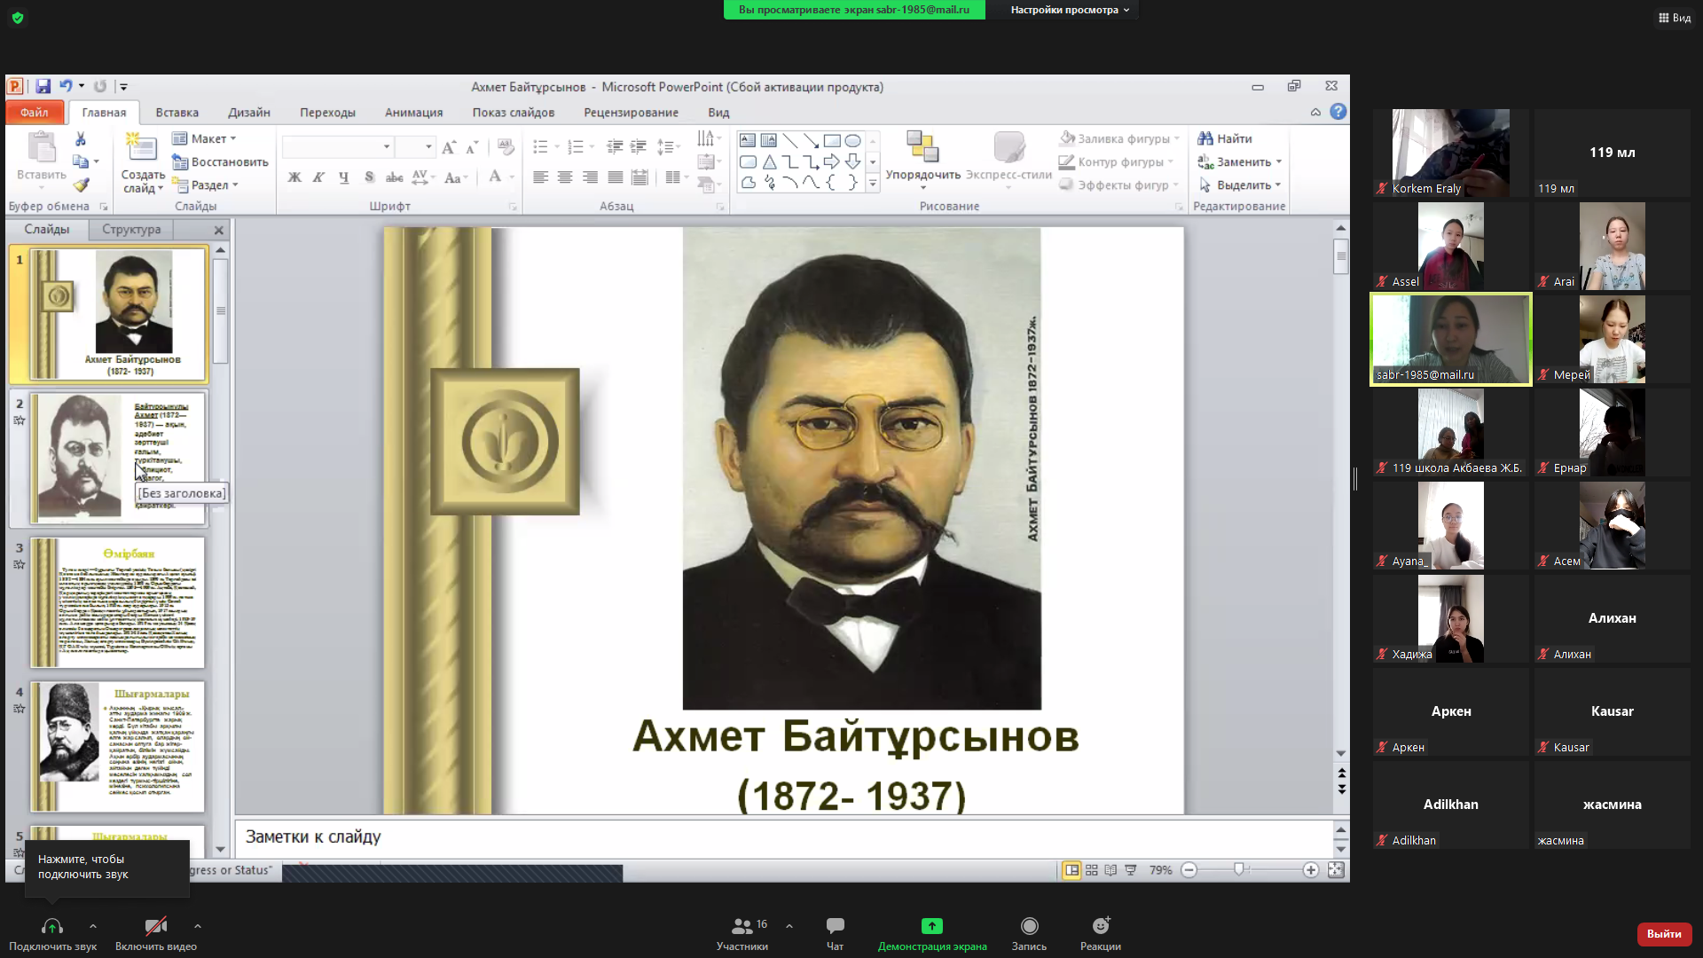Select slide 3 Өмірбаян thumbnail

coord(117,602)
